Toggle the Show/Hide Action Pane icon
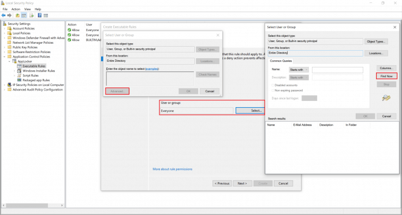402x215 pixels. (x=46, y=16)
